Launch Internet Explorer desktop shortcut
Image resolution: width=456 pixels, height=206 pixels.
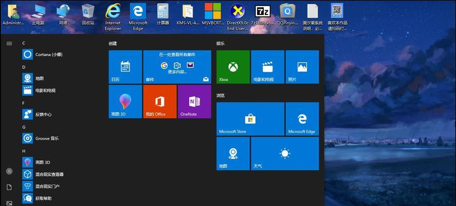pyautogui.click(x=113, y=17)
